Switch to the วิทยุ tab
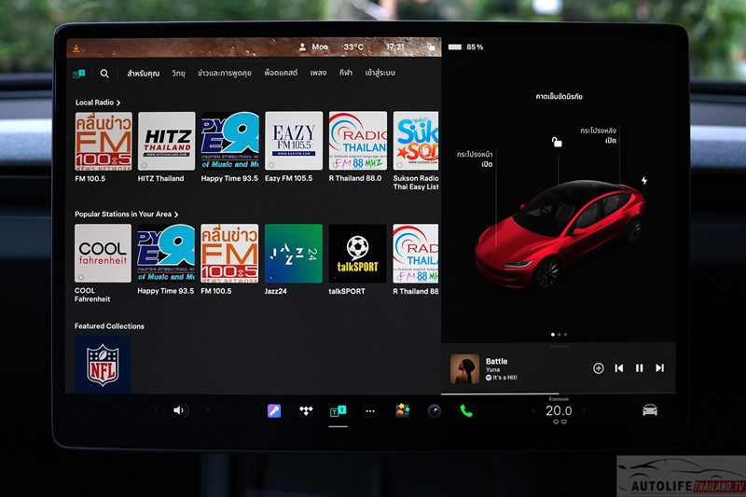746x497 pixels. point(178,74)
